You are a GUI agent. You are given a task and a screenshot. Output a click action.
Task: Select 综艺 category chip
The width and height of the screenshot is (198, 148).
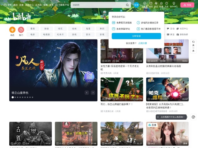point(61,29)
